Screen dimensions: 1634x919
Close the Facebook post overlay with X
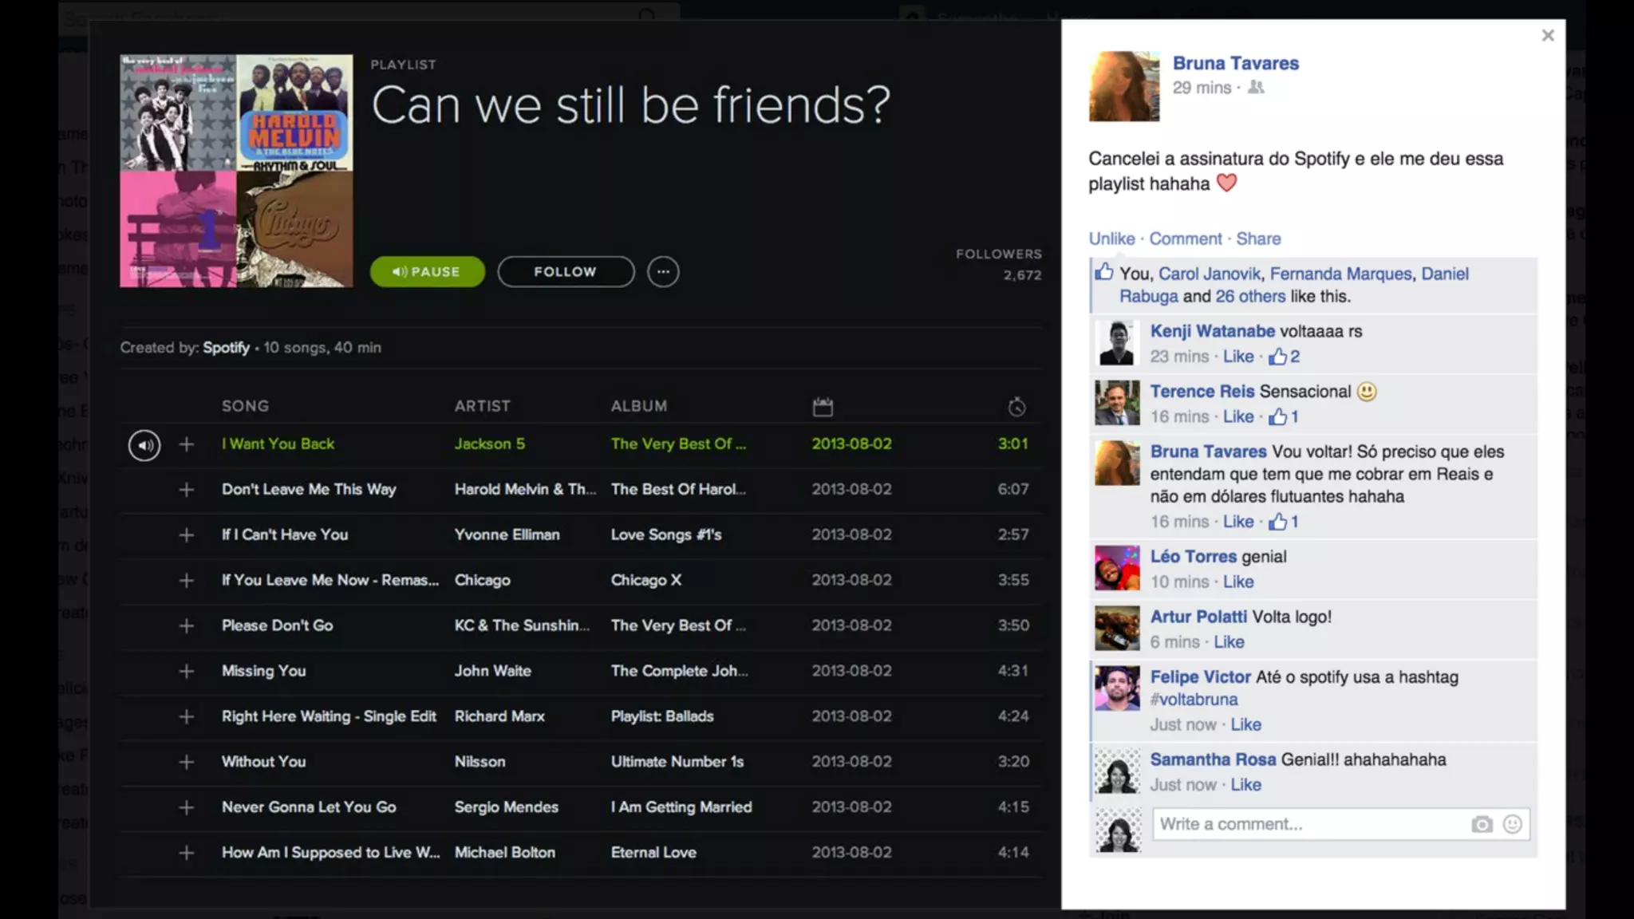(1548, 35)
